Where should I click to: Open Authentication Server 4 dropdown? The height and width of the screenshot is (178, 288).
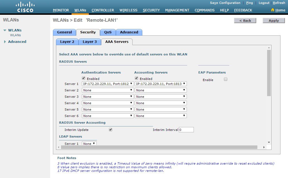tap(108, 103)
